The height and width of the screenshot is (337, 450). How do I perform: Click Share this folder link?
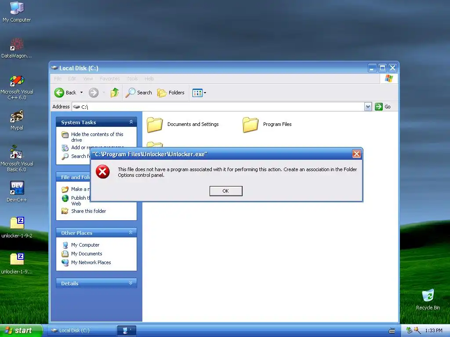pos(88,211)
